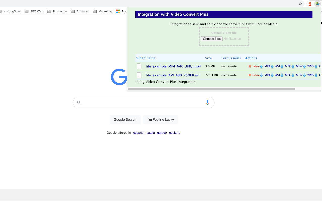The height and width of the screenshot is (201, 322).
Task: Click the red delete X icon for file_example_MP4_640_3MG.mp4
Action: point(250,66)
